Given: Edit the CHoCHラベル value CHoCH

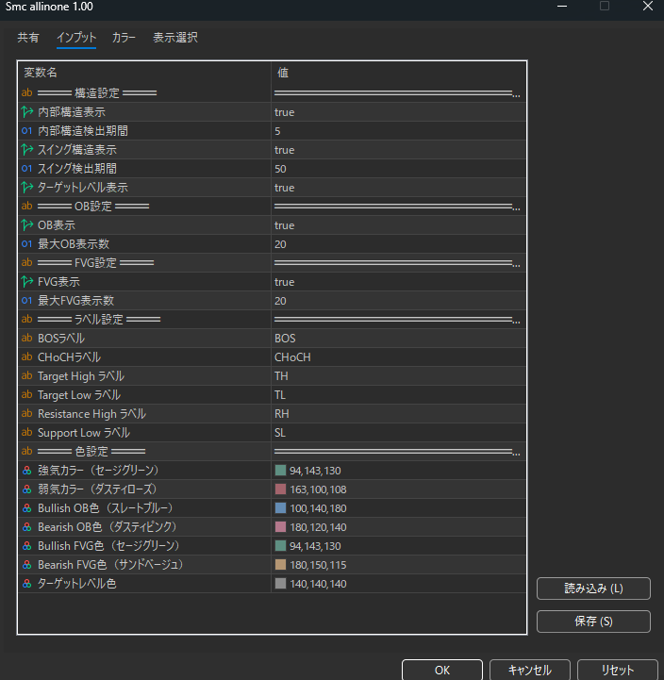Looking at the screenshot, I should coord(292,357).
